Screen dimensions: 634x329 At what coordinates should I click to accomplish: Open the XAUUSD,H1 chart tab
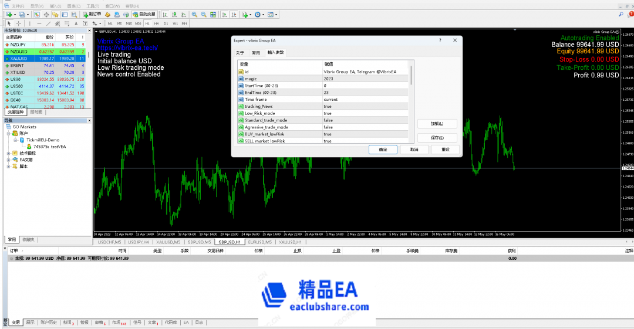coord(290,242)
